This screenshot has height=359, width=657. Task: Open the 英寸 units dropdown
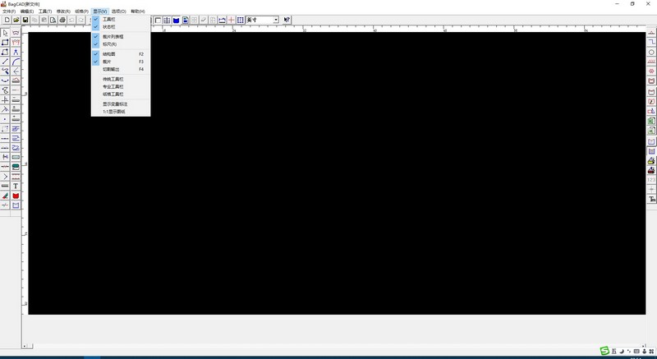coord(275,20)
